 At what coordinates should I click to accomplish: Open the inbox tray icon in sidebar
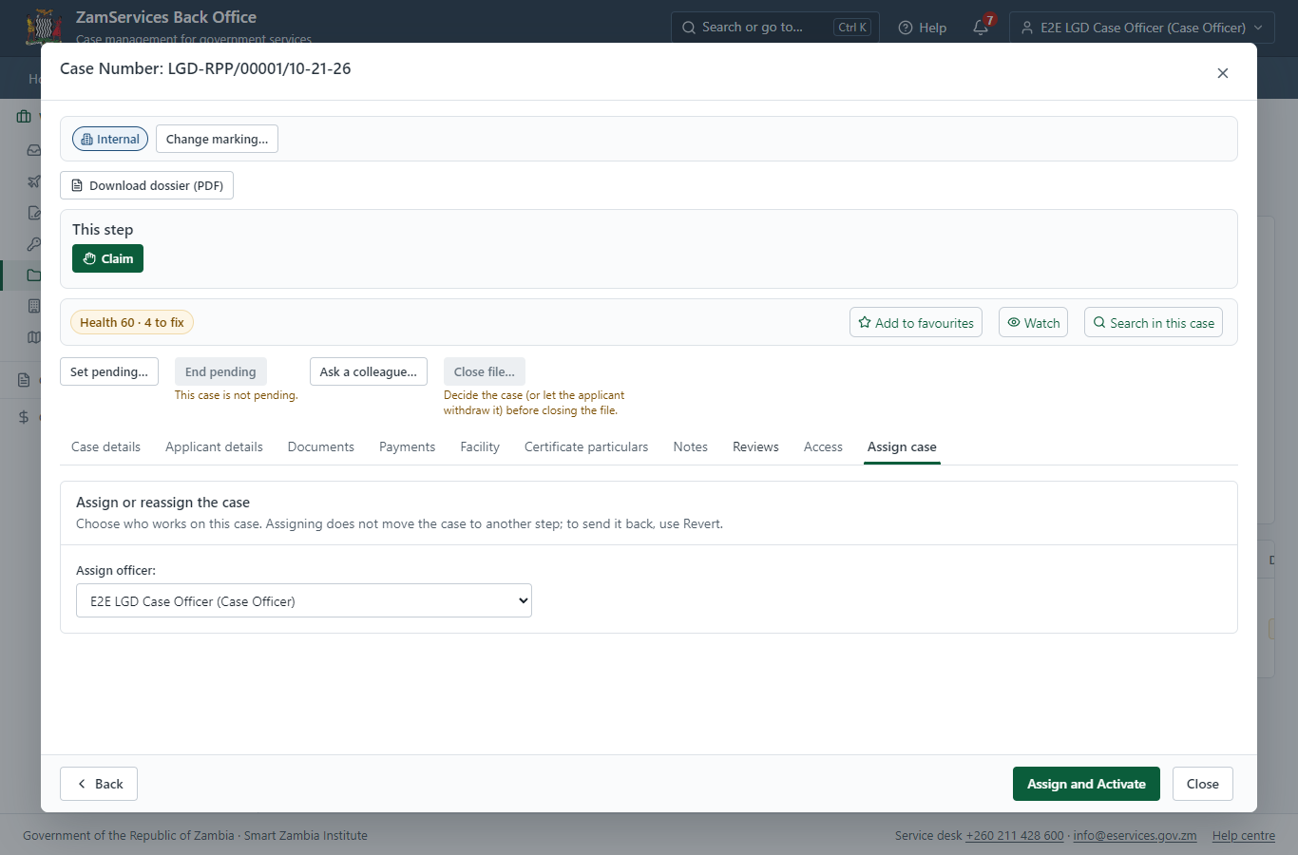pyautogui.click(x=34, y=150)
